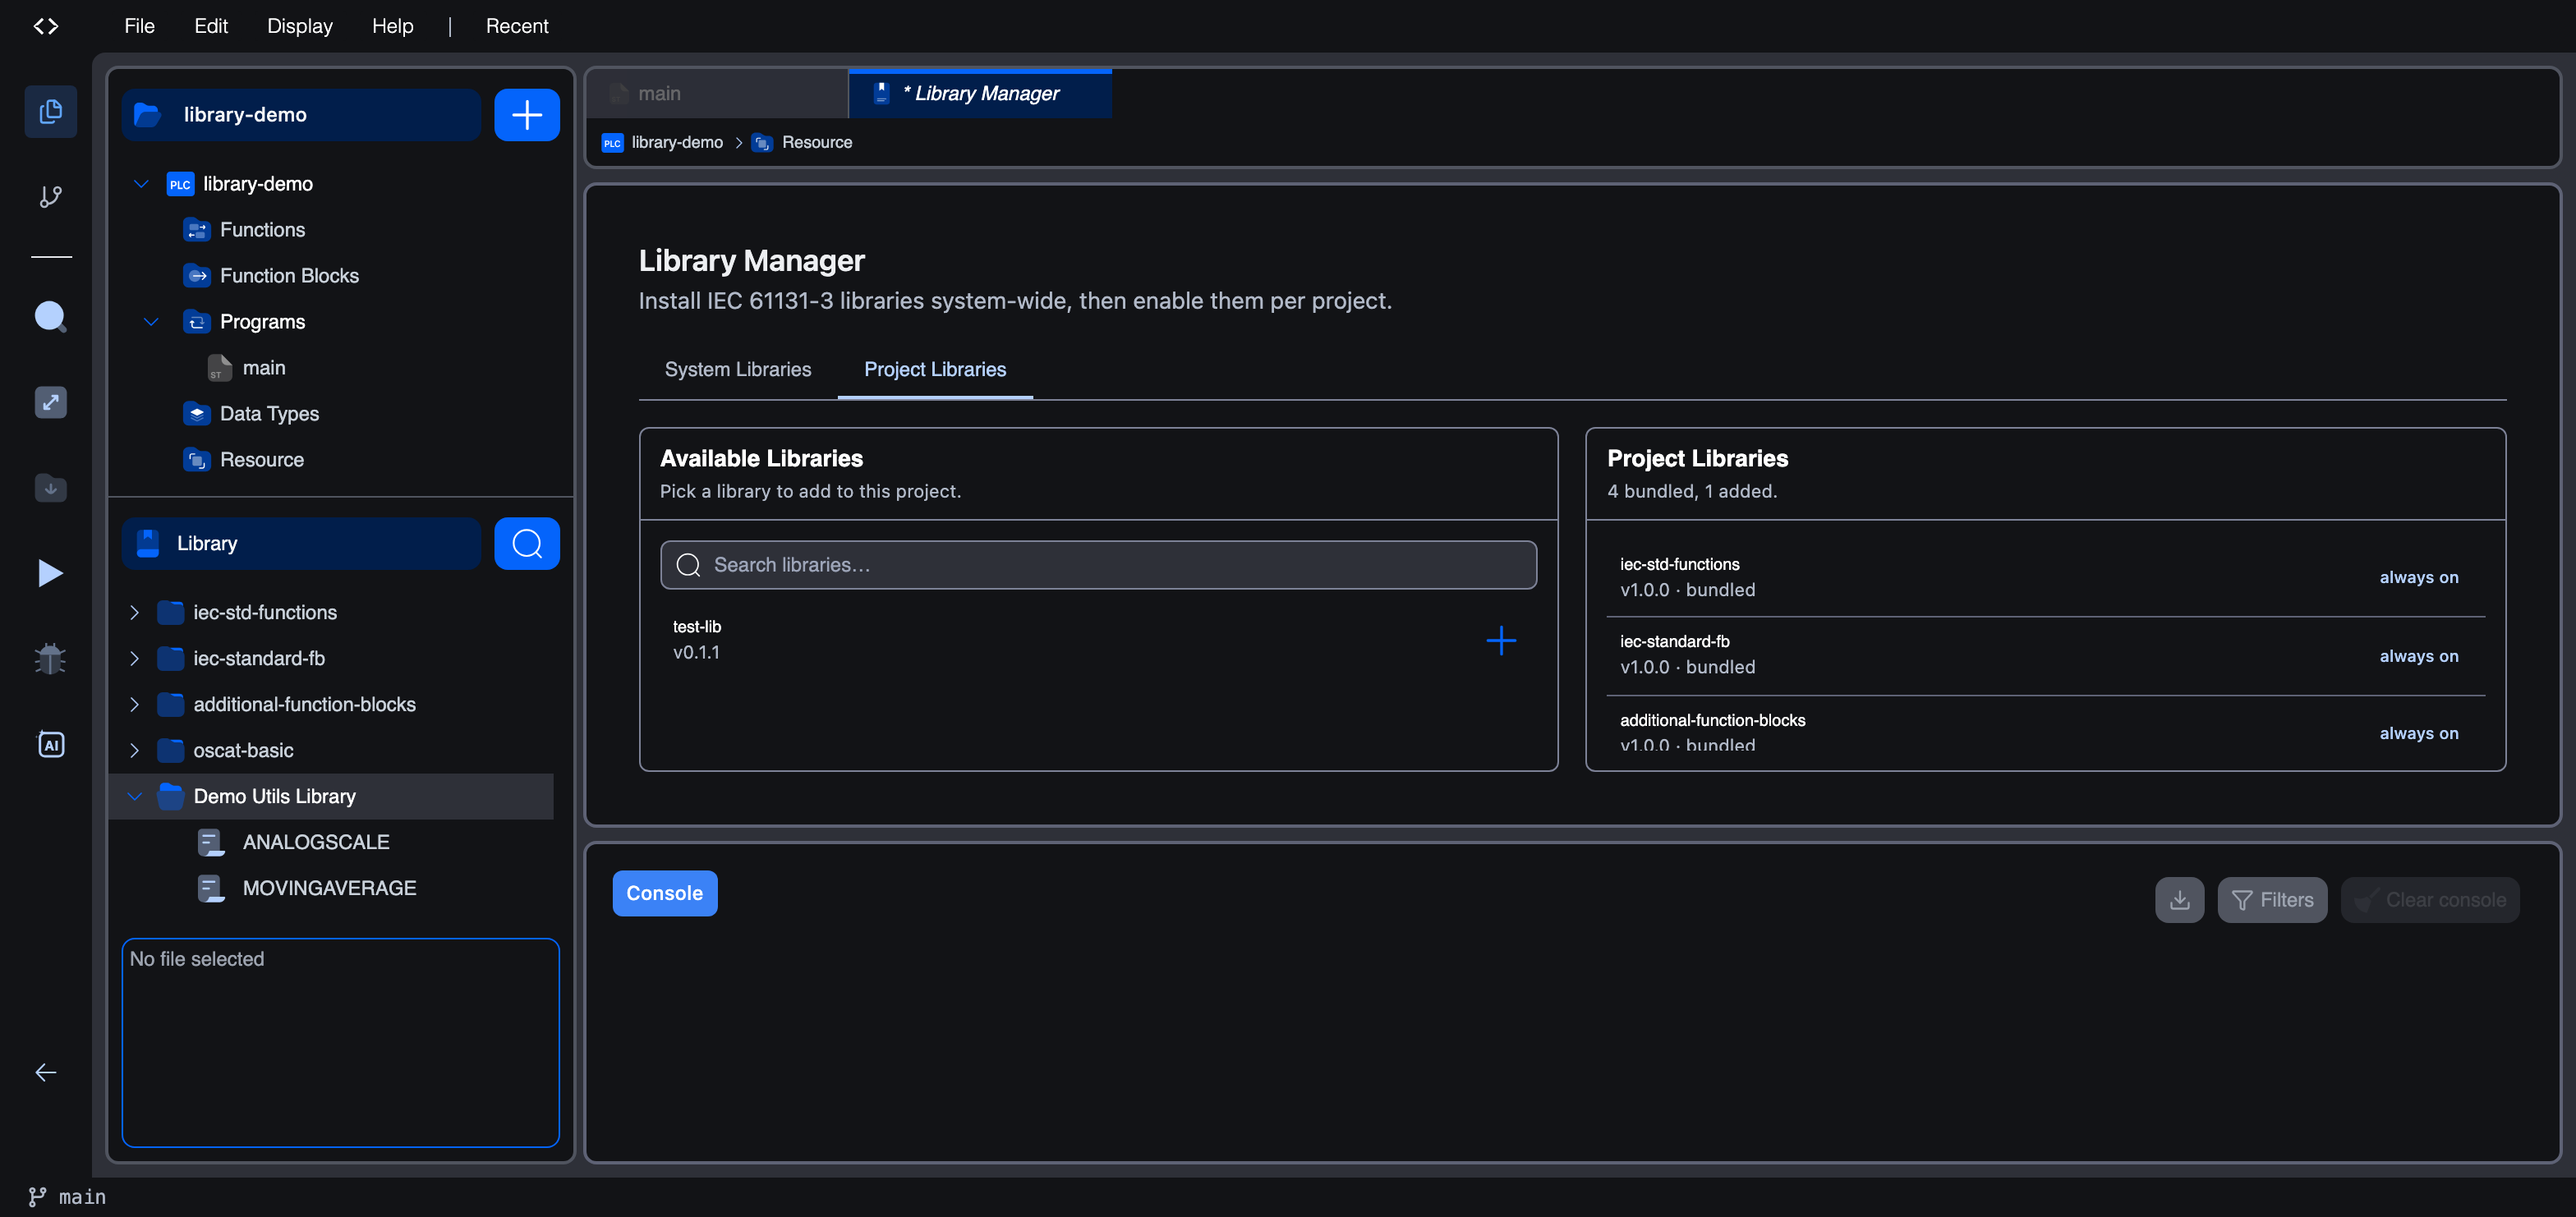
Task: Click the Function Blocks folder icon
Action: [x=197, y=276]
